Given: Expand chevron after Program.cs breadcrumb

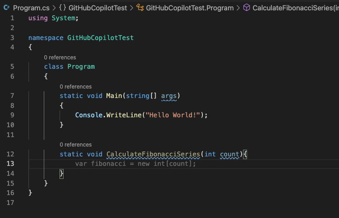Looking at the screenshot, I should click(54, 8).
